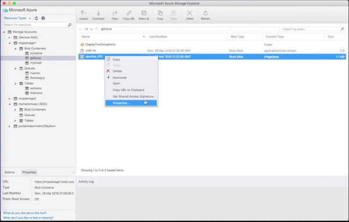Open the Upload toolbar button
Screen dimensions: 349x222
pyautogui.click(x=83, y=15)
